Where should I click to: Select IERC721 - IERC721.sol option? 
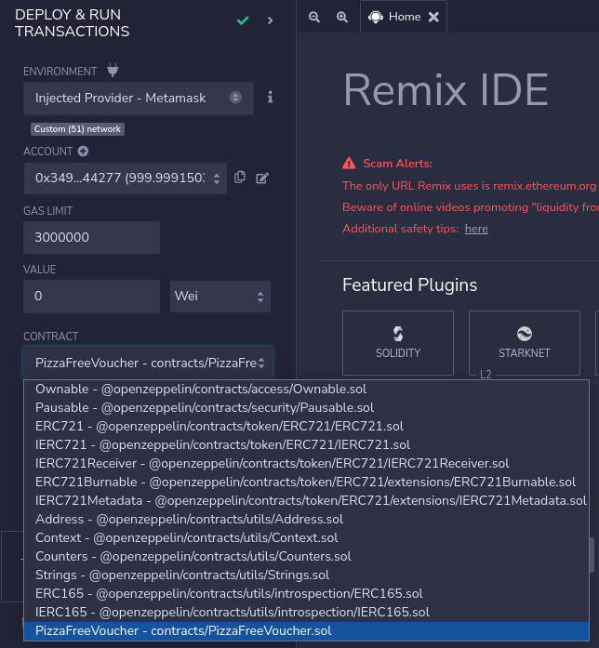(306, 444)
